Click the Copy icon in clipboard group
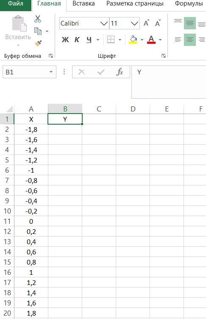The width and height of the screenshot is (206, 319). 38,31
